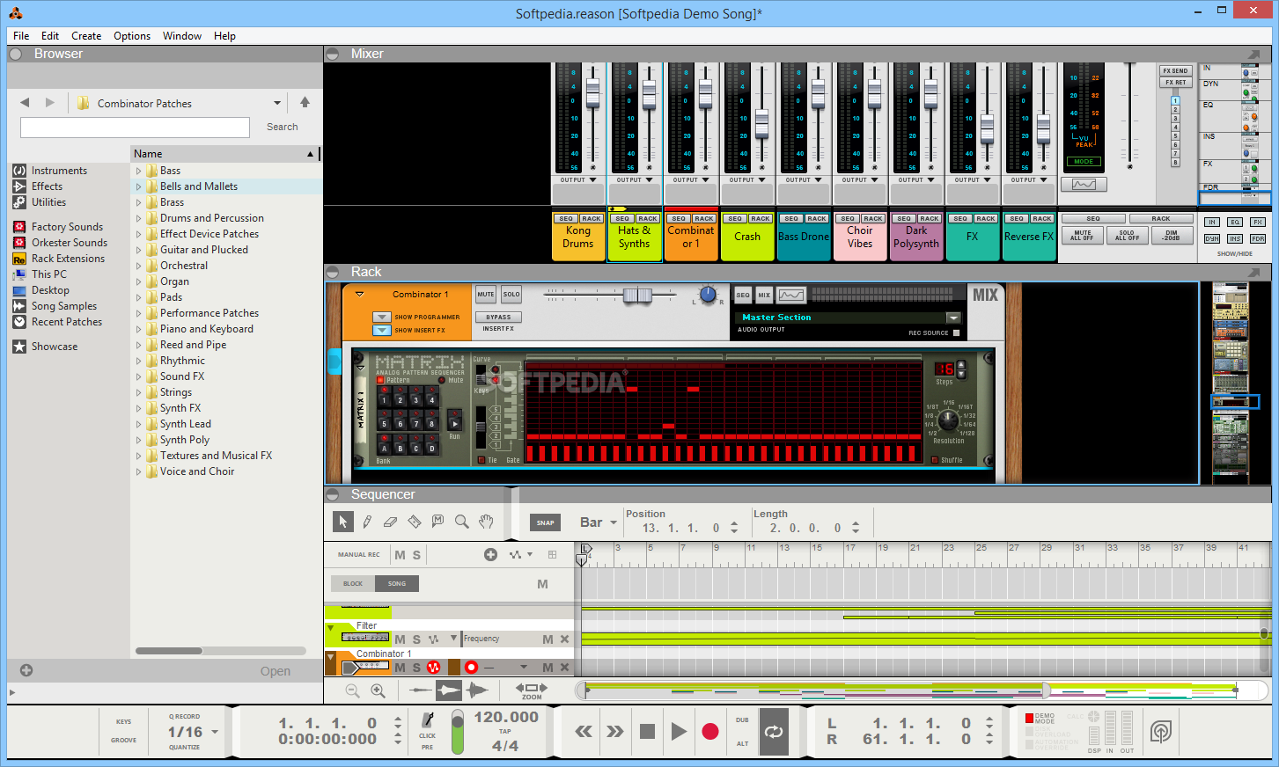Select the arrow selection tool in Sequencer
The image size is (1279, 767).
(343, 522)
